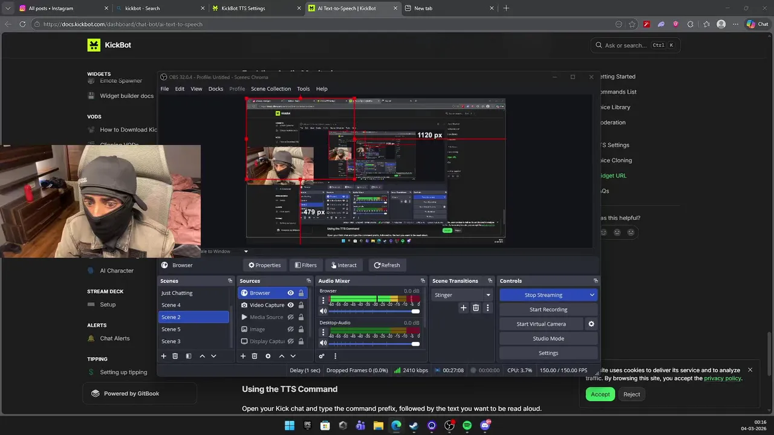Hide the Video Capture source
The height and width of the screenshot is (435, 774).
pos(290,305)
